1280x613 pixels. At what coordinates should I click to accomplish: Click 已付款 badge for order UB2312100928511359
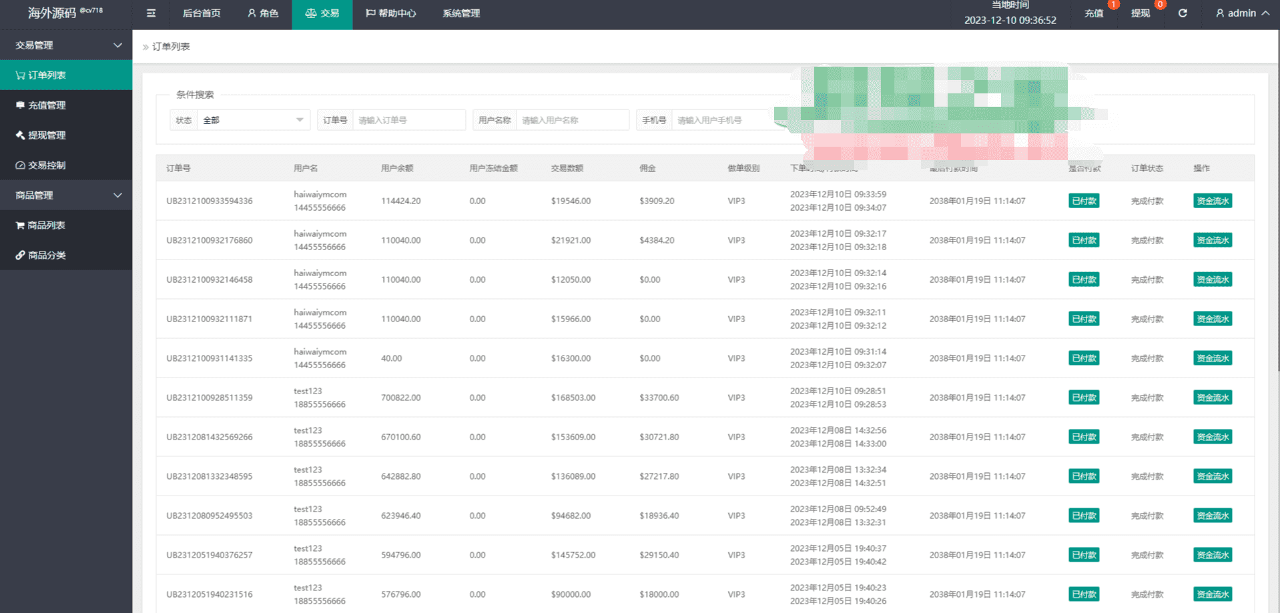1084,398
